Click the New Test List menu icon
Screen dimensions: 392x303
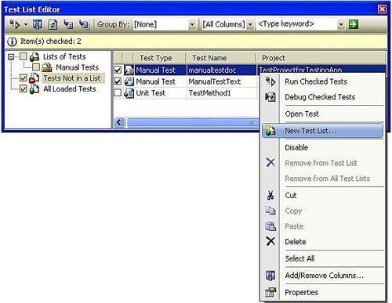pyautogui.click(x=270, y=130)
